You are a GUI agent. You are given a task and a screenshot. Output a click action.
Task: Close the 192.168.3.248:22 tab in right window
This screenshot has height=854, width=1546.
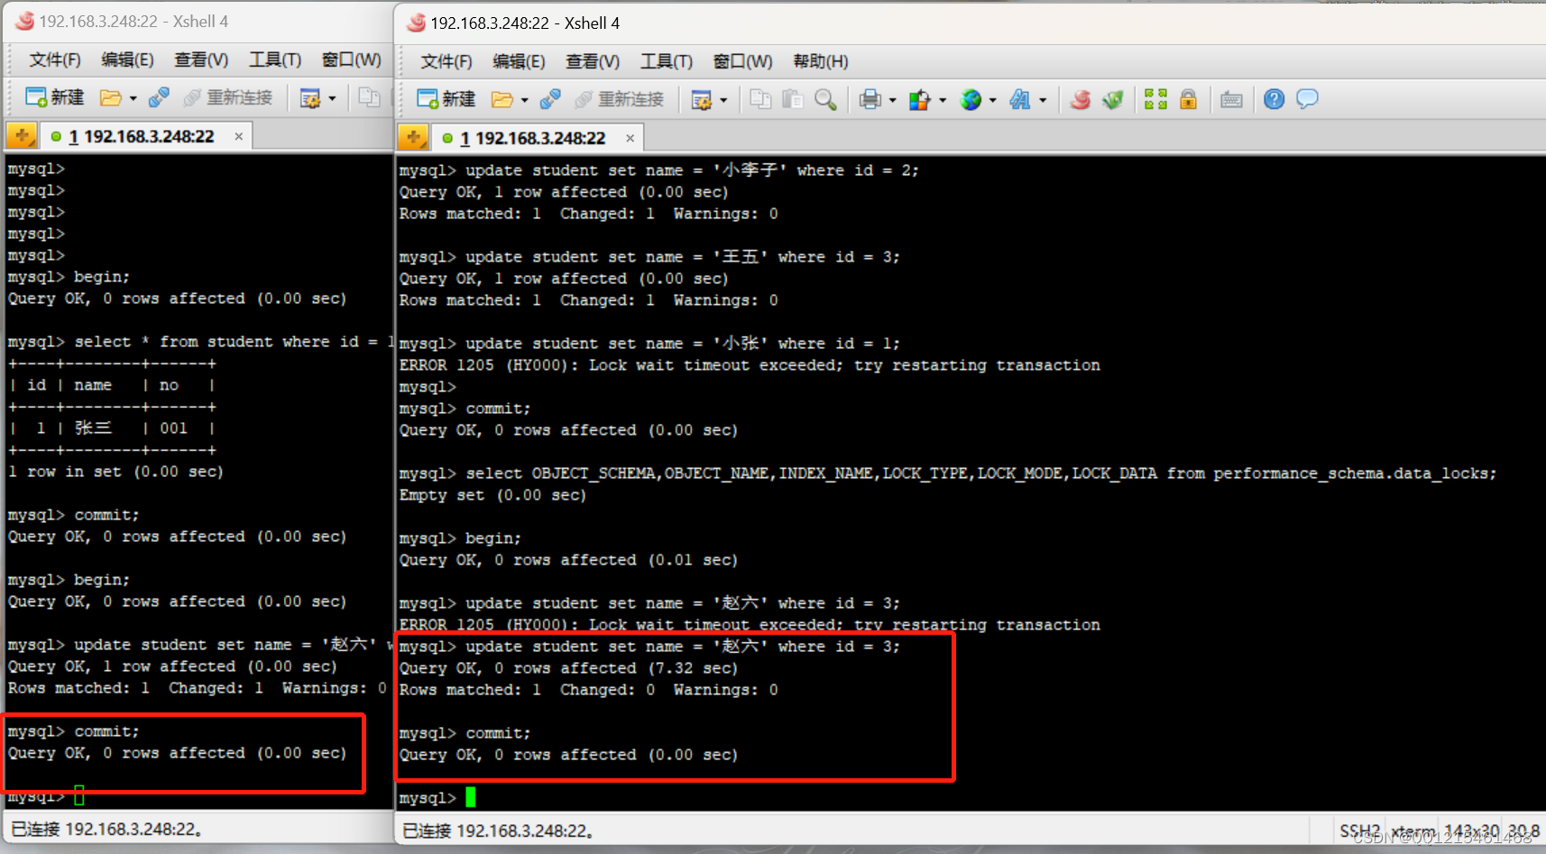(x=630, y=138)
